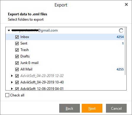Select AdvikSoft_04-23-2019 12-32 folder name

pos(42,76)
